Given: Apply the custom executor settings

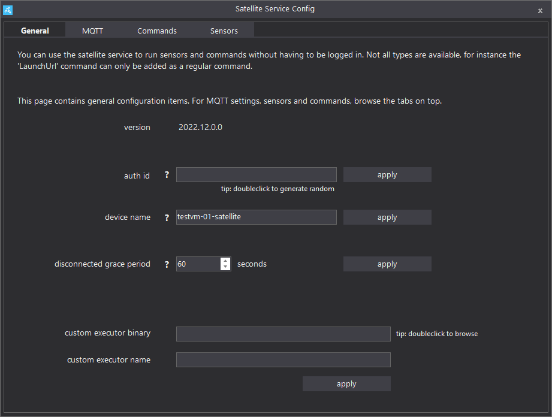Looking at the screenshot, I should click(346, 384).
